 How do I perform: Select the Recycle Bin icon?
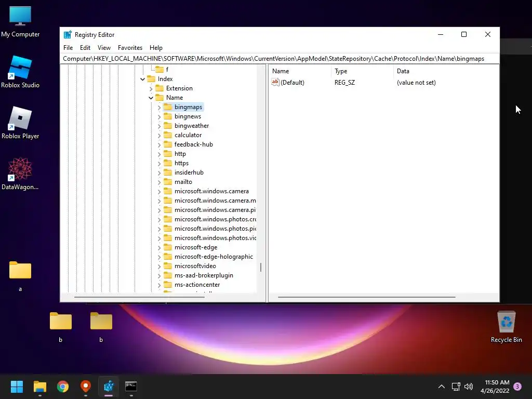(x=506, y=326)
